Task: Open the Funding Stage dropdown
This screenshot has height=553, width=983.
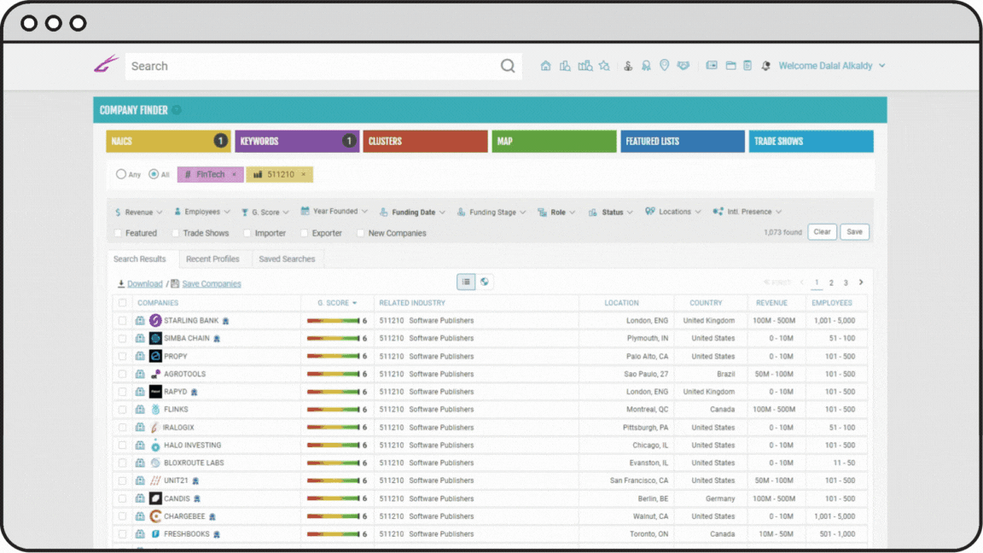Action: (x=491, y=212)
